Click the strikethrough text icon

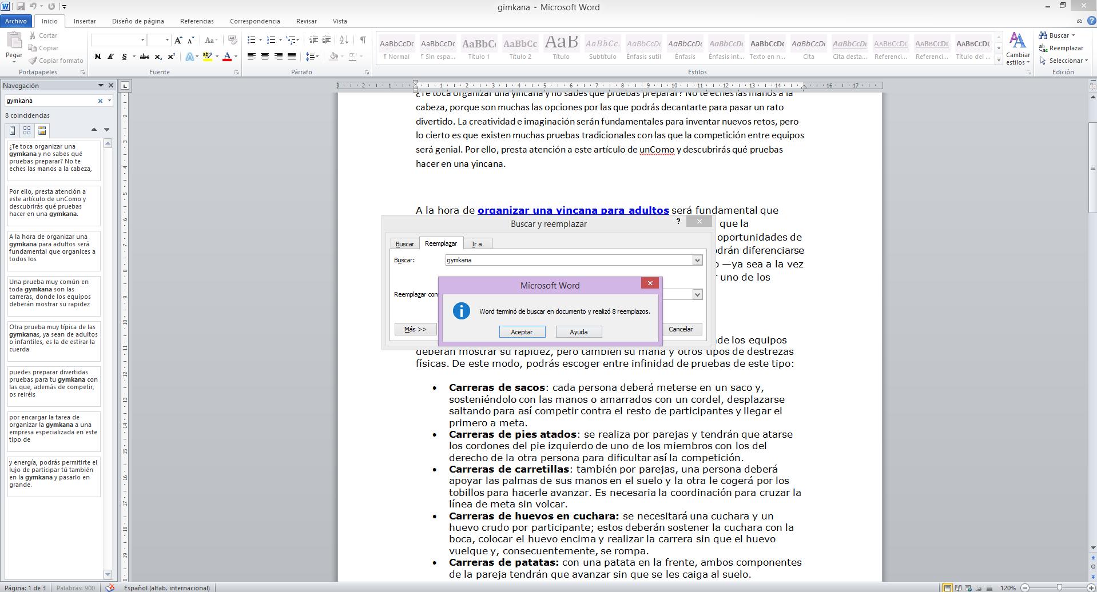click(145, 57)
